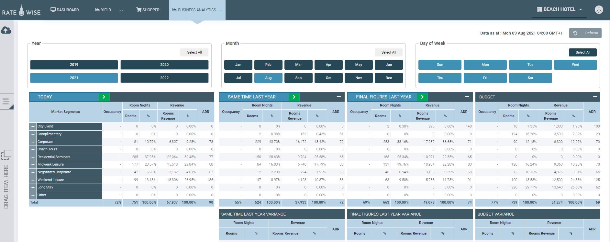610x242 pixels.
Task: Open the user profile avatar icon
Action: [599, 10]
